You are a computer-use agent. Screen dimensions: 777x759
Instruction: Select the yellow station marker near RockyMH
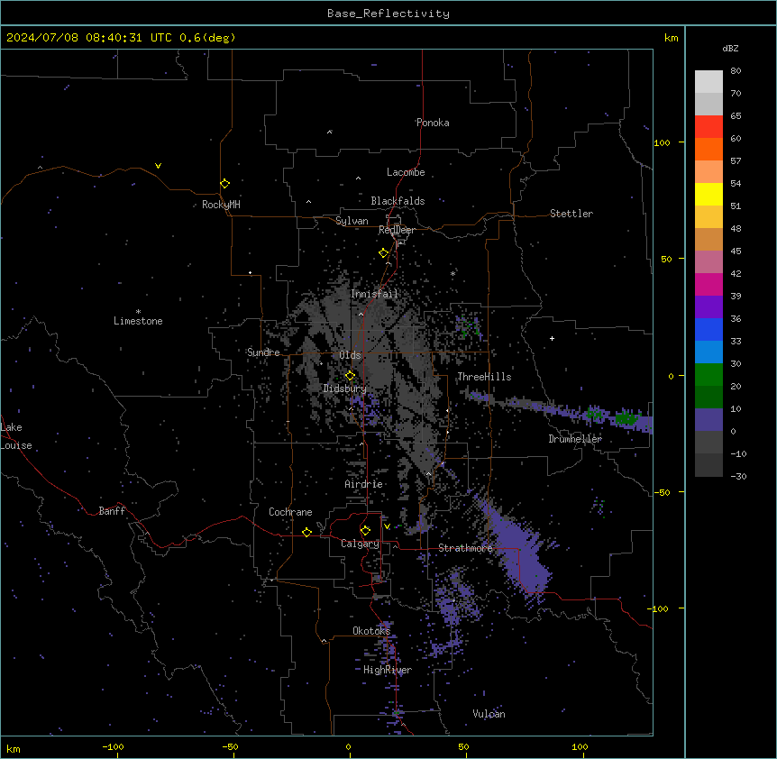224,183
